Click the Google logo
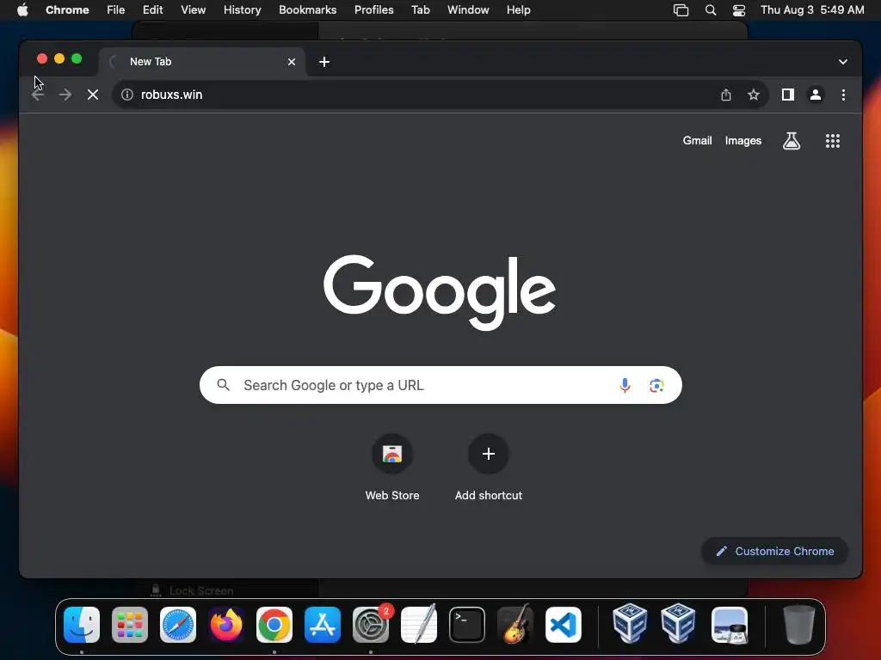This screenshot has width=881, height=660. (440, 292)
